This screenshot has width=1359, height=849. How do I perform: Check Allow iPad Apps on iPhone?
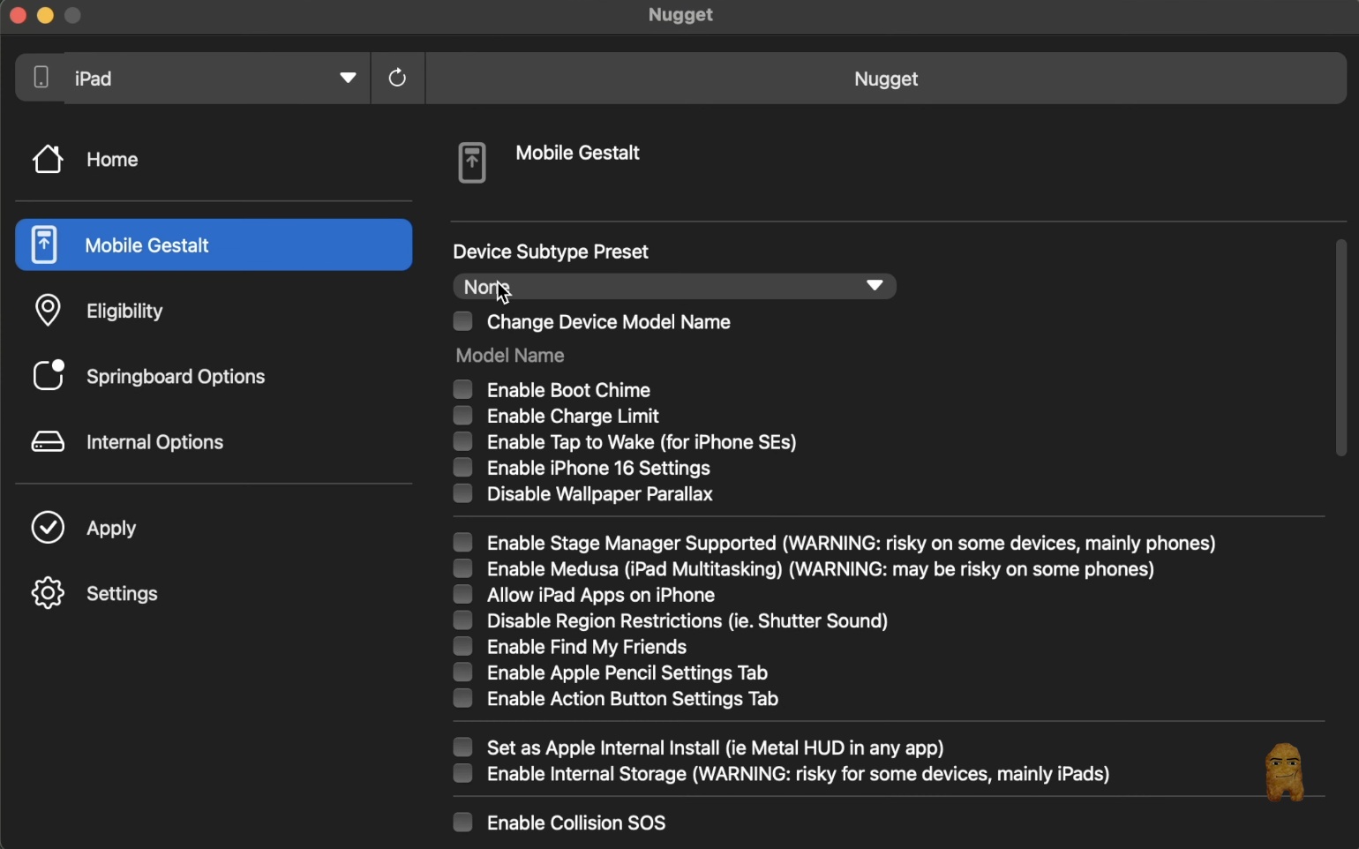pyautogui.click(x=463, y=594)
